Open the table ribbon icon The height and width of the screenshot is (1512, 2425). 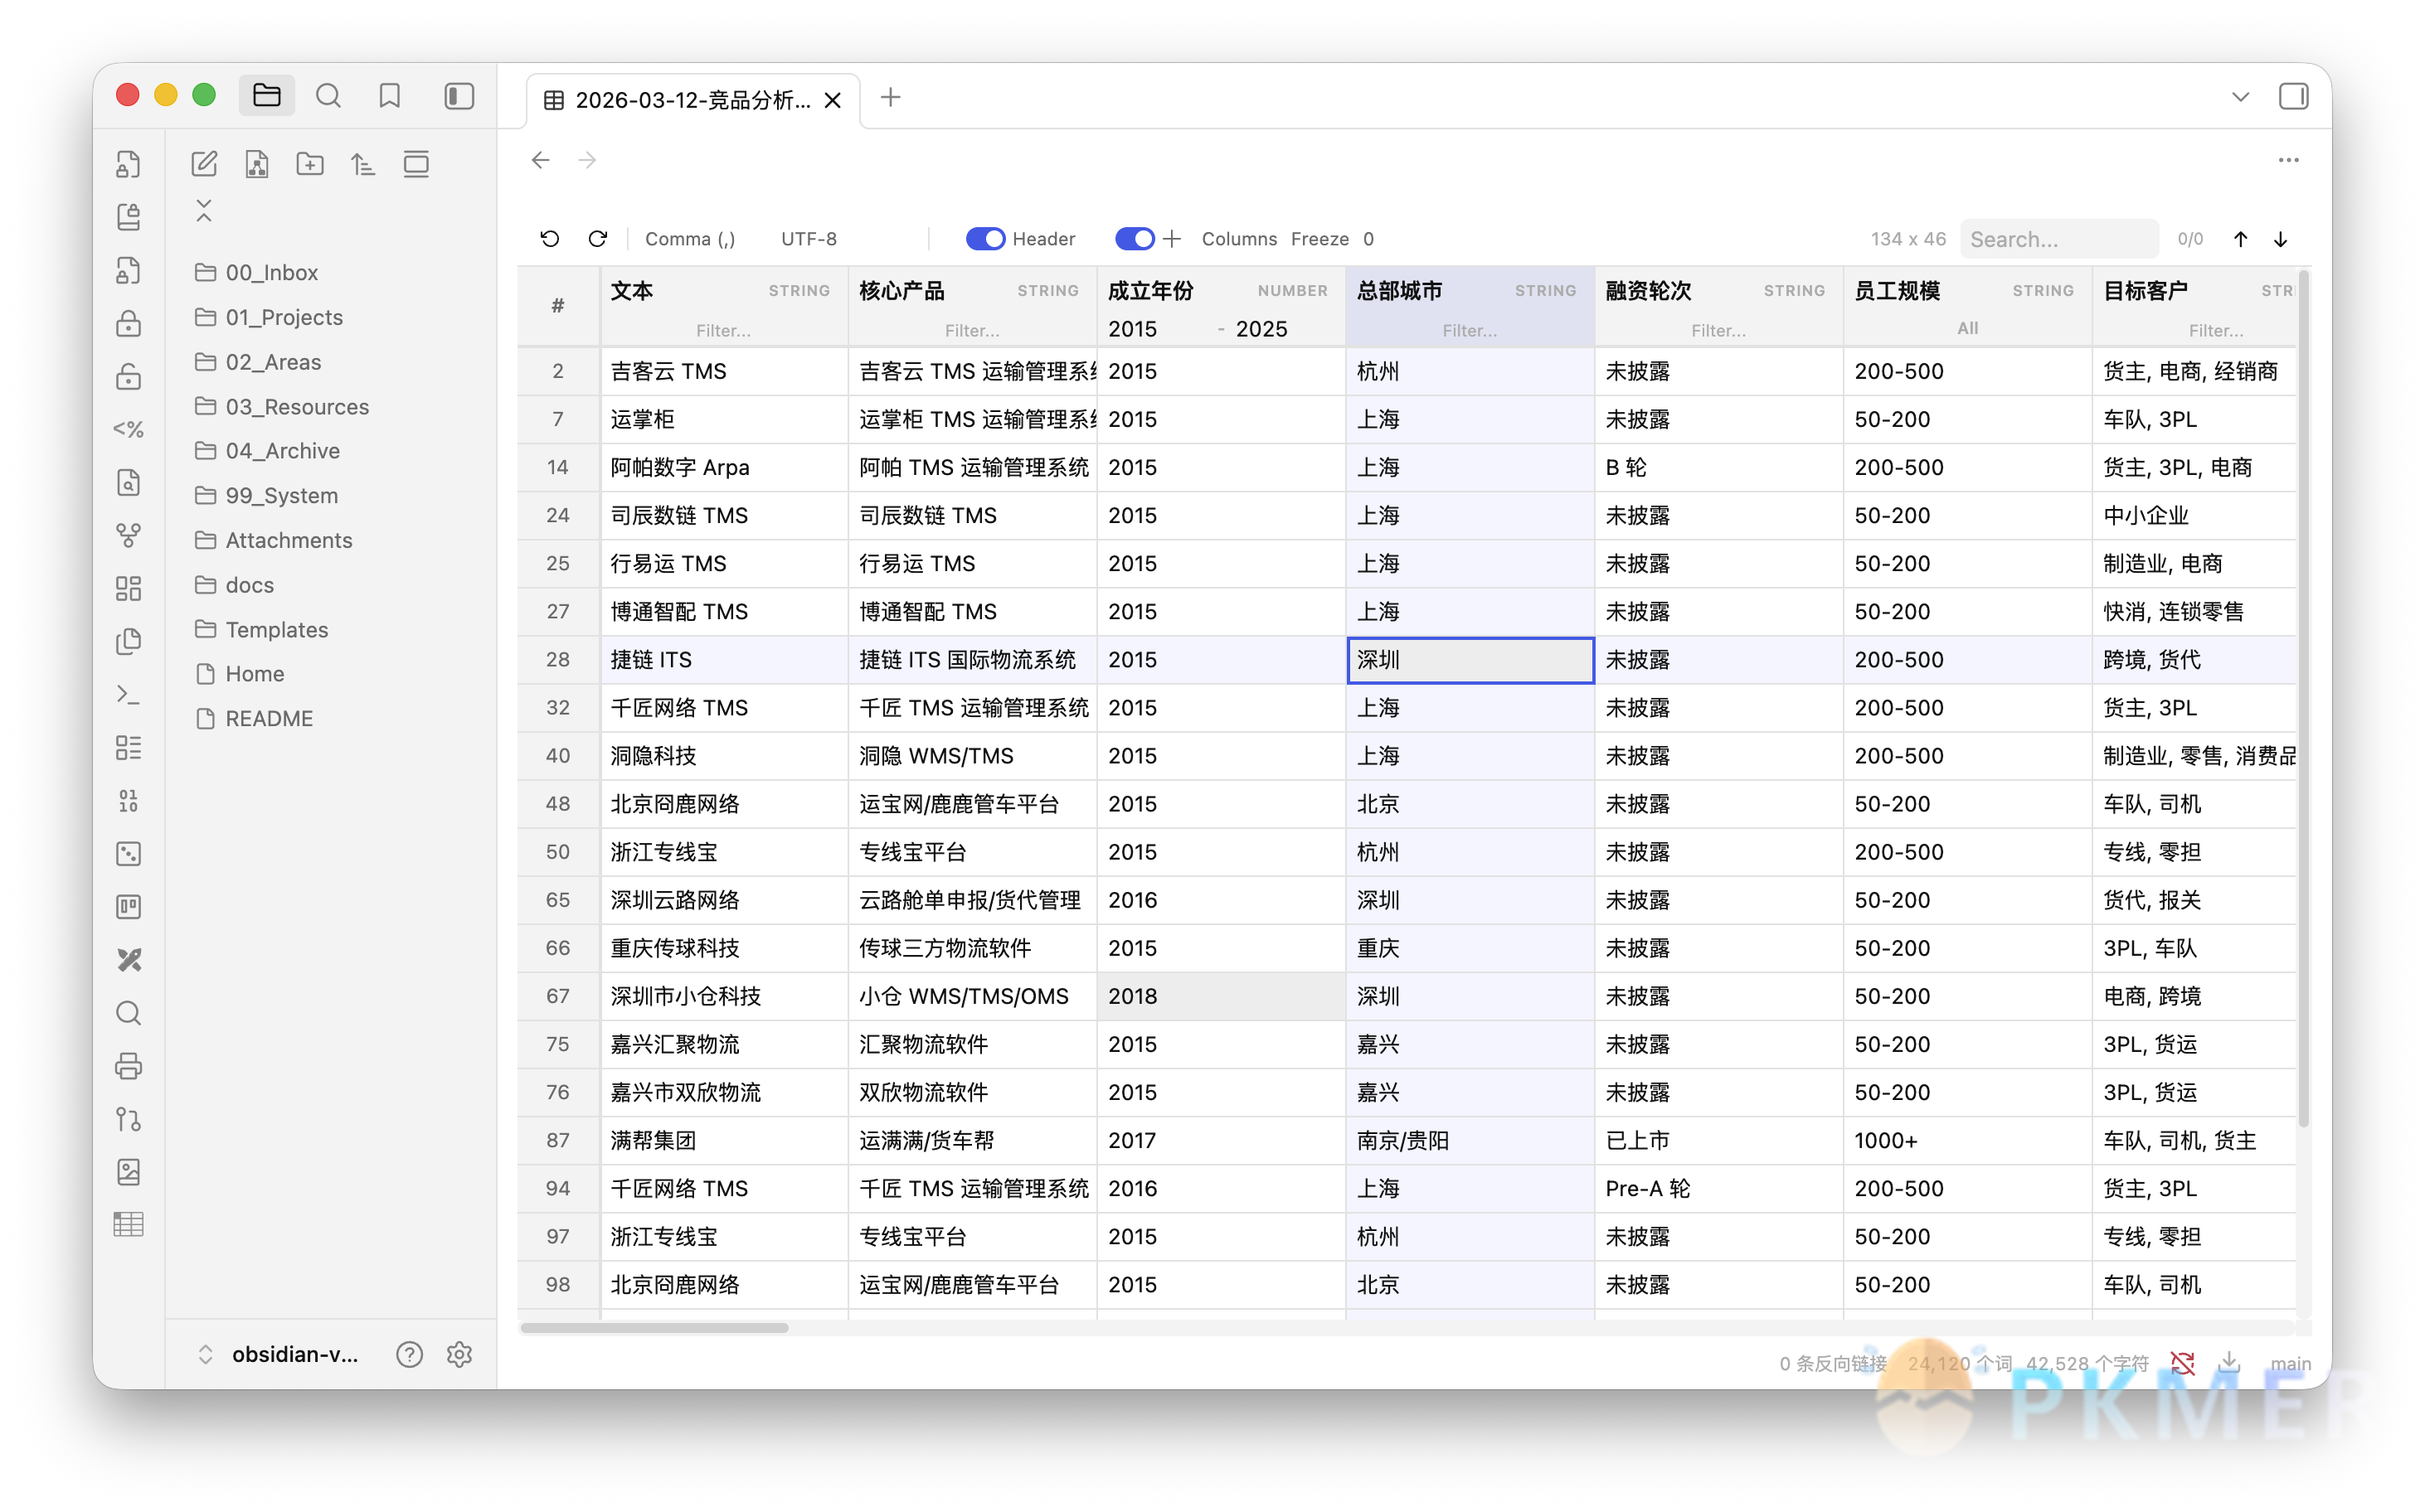point(129,1225)
